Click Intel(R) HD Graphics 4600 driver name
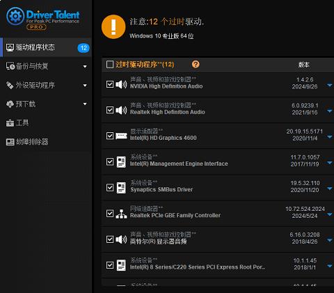This screenshot has width=334, height=293. 164,138
